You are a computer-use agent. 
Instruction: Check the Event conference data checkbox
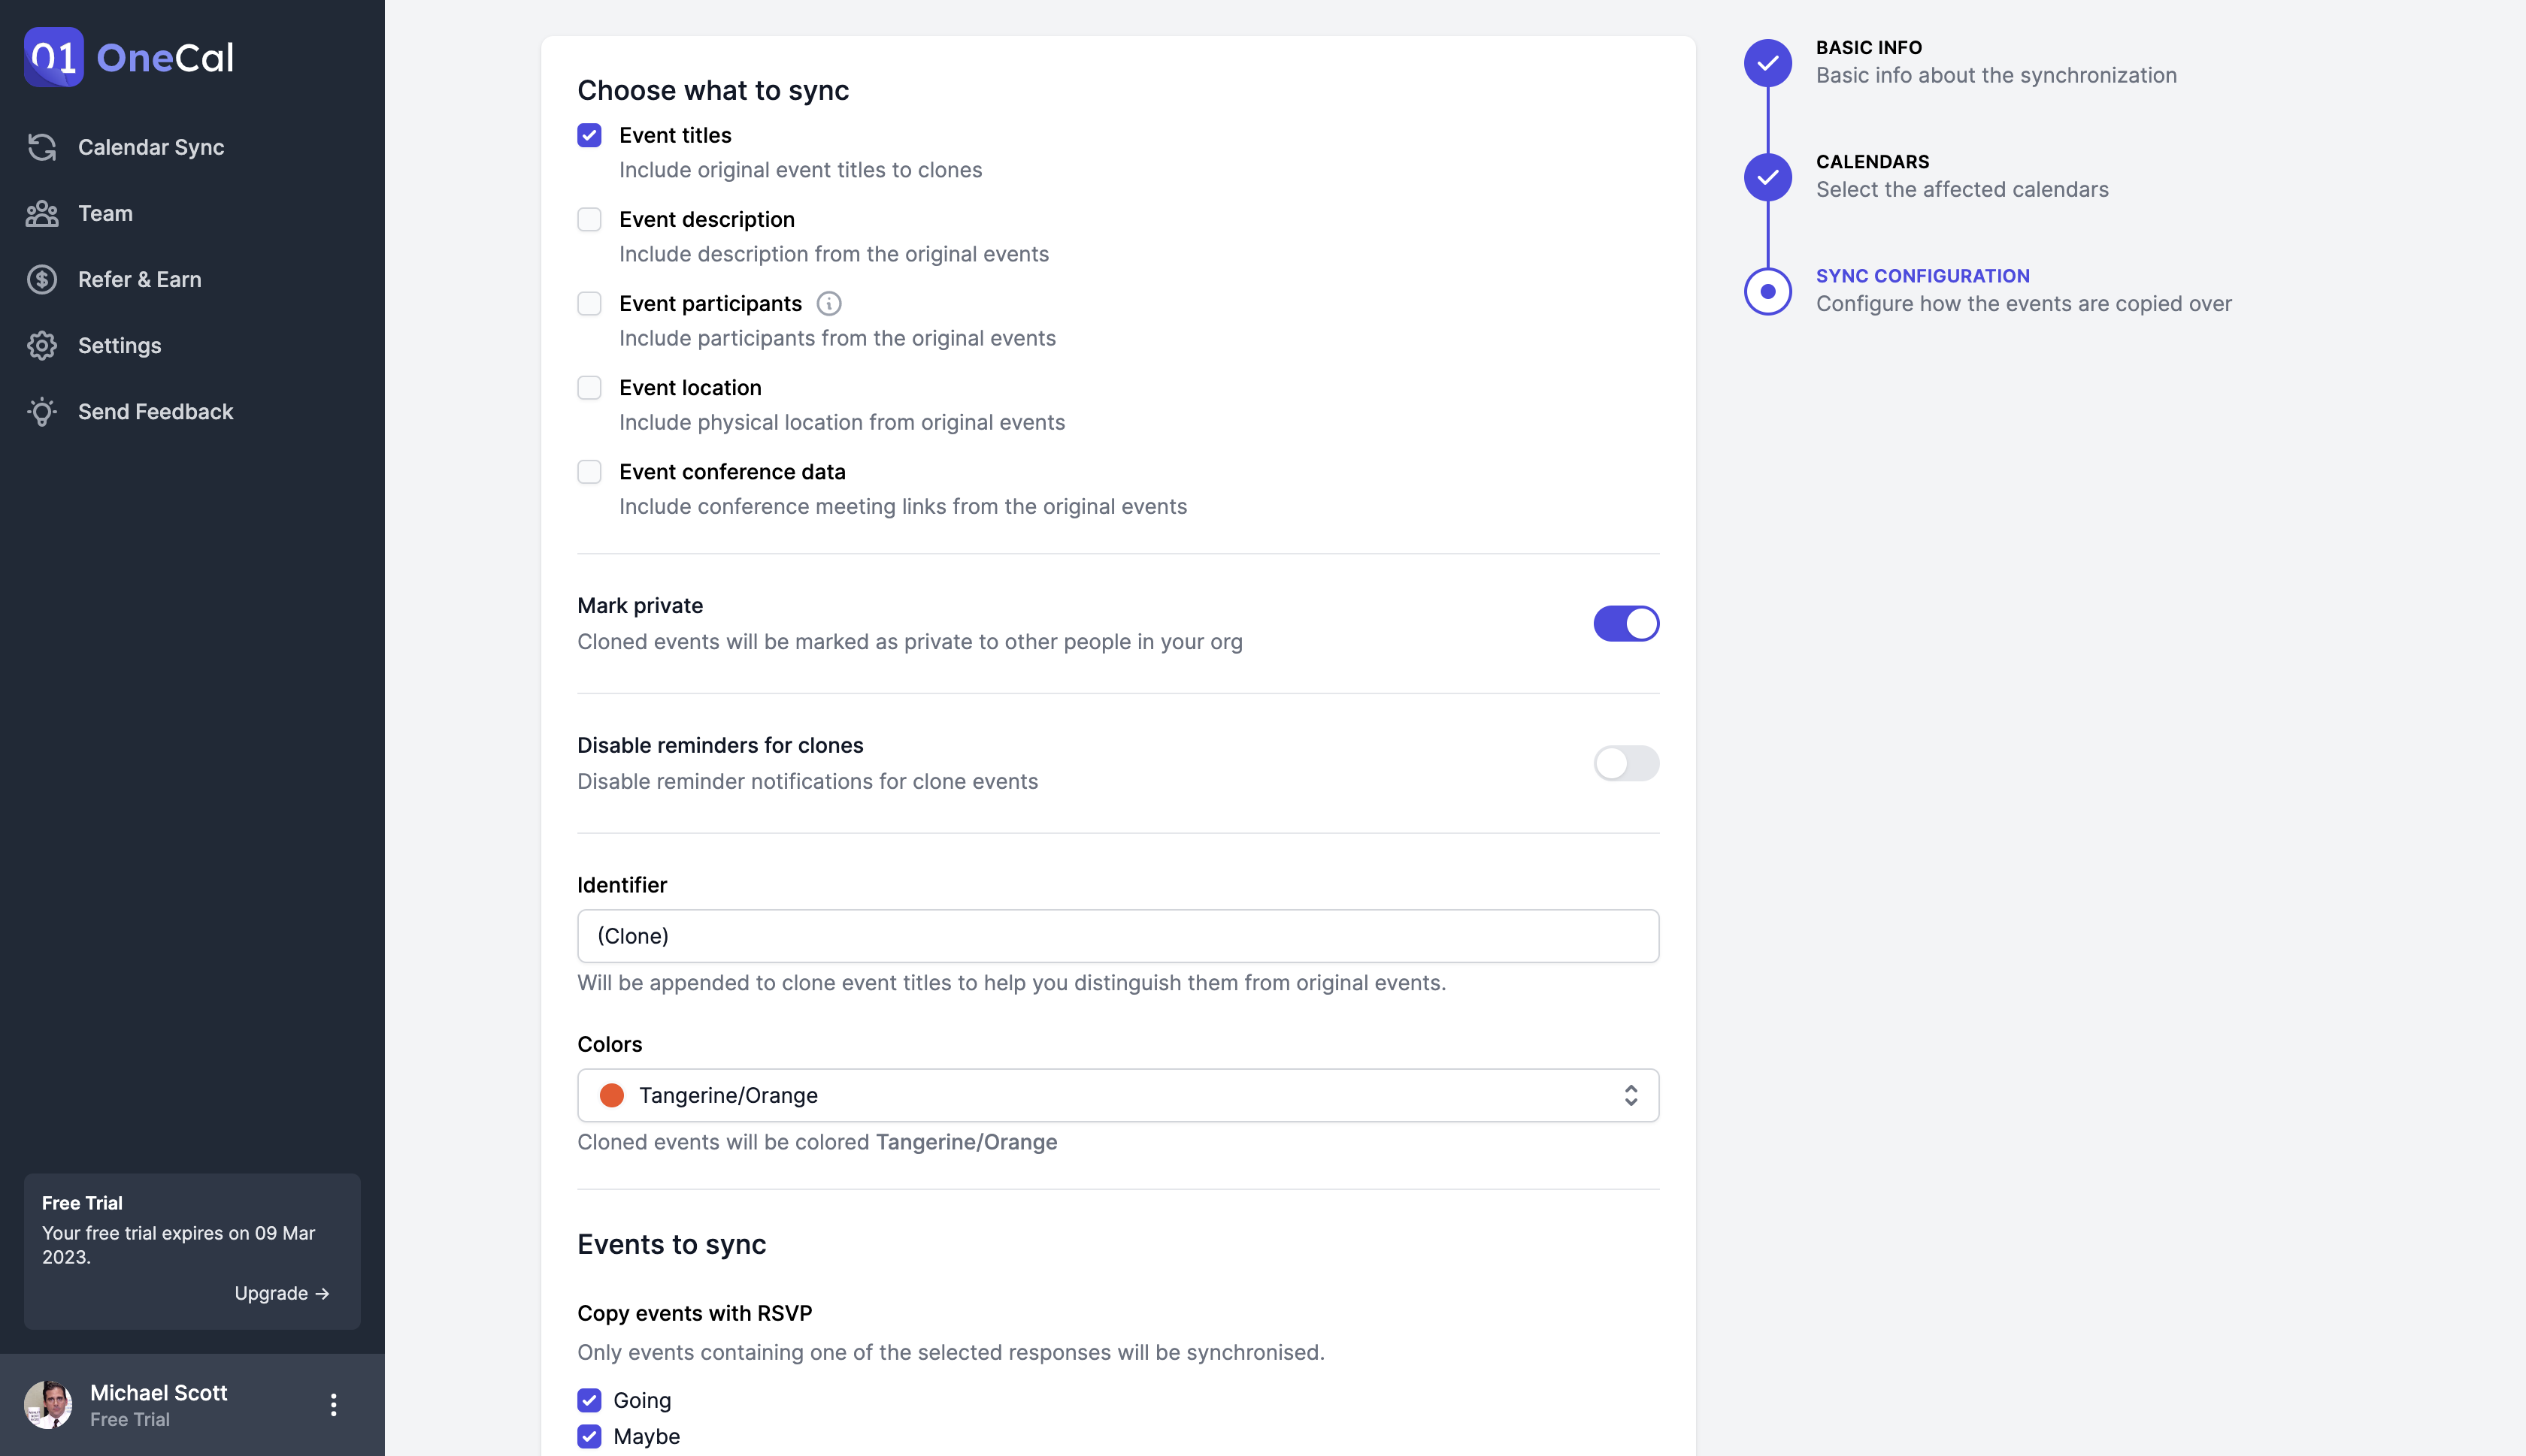tap(589, 471)
